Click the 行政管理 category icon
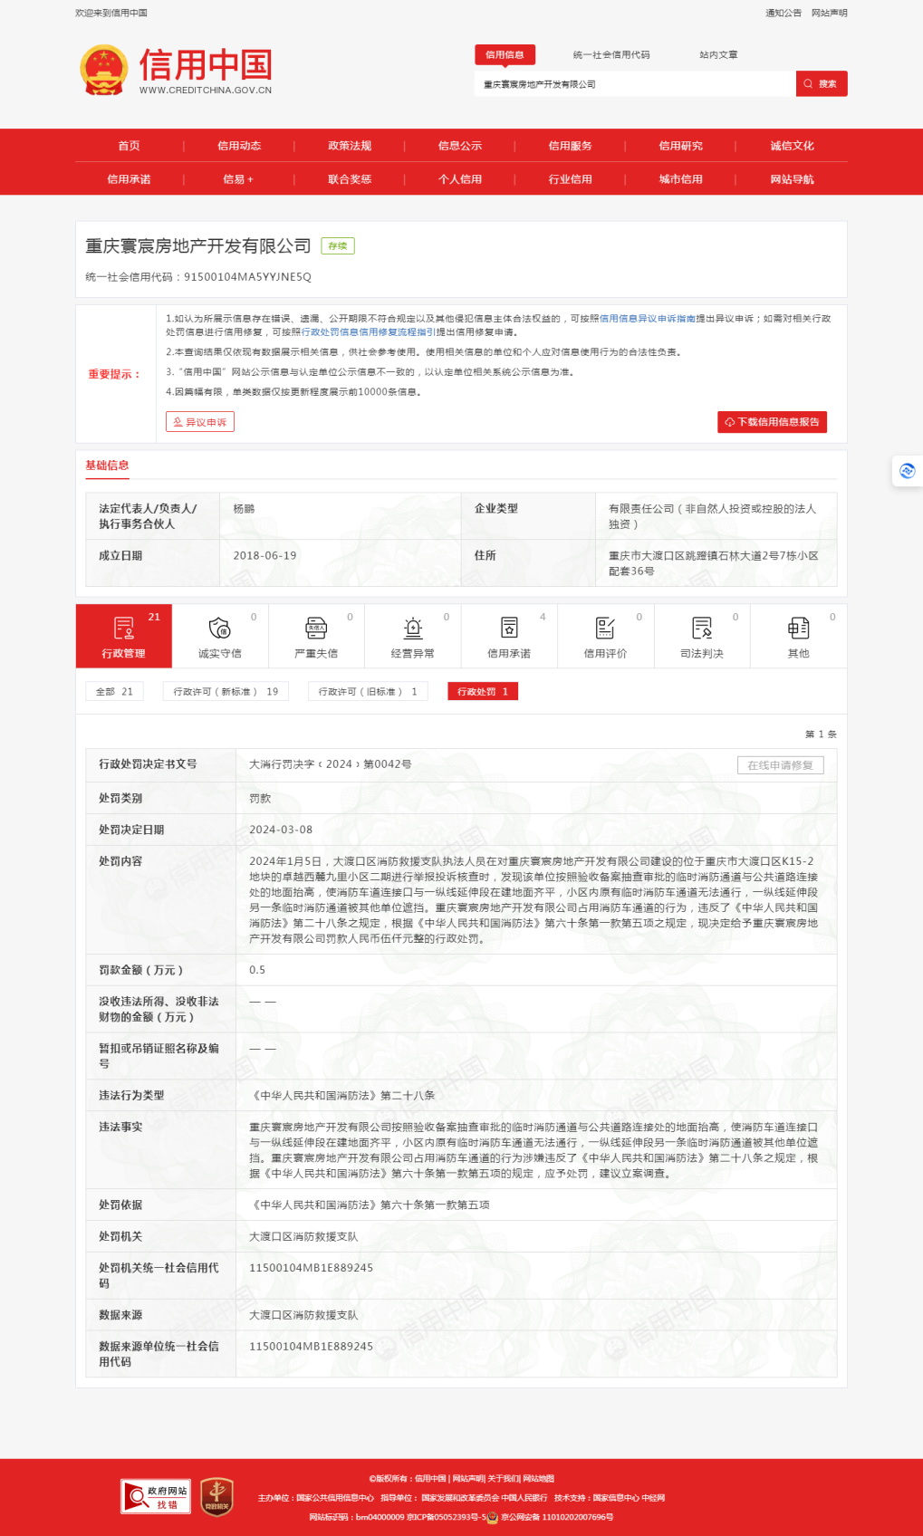 tap(123, 629)
